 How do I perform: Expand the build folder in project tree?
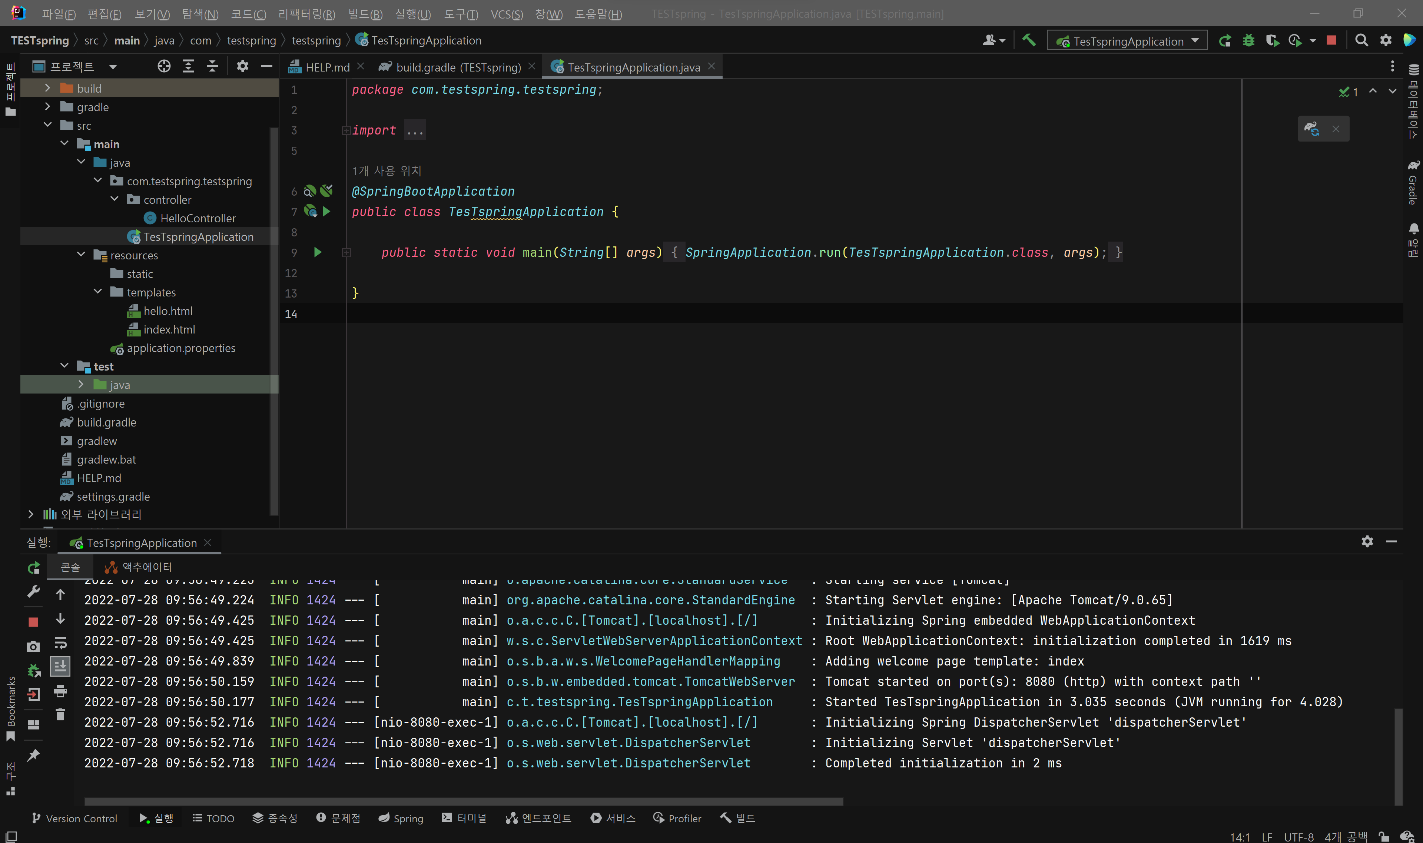48,88
